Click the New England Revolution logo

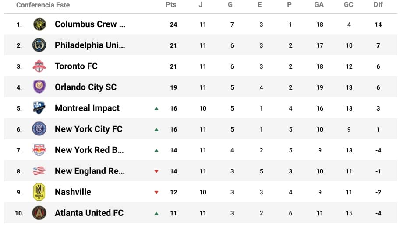(x=39, y=171)
